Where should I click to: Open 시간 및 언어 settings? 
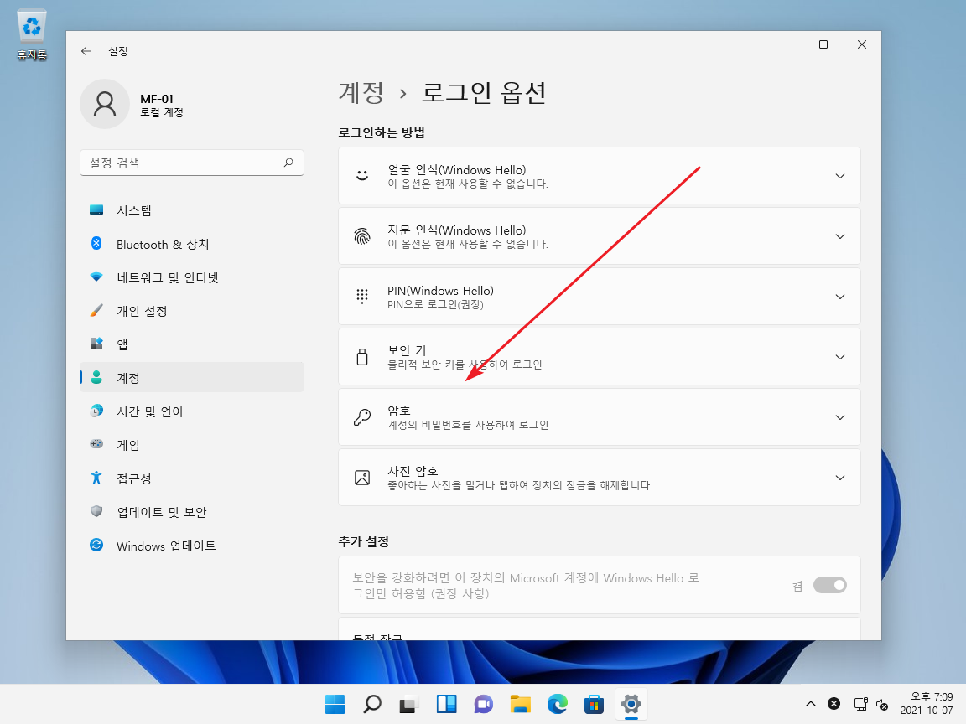191,411
